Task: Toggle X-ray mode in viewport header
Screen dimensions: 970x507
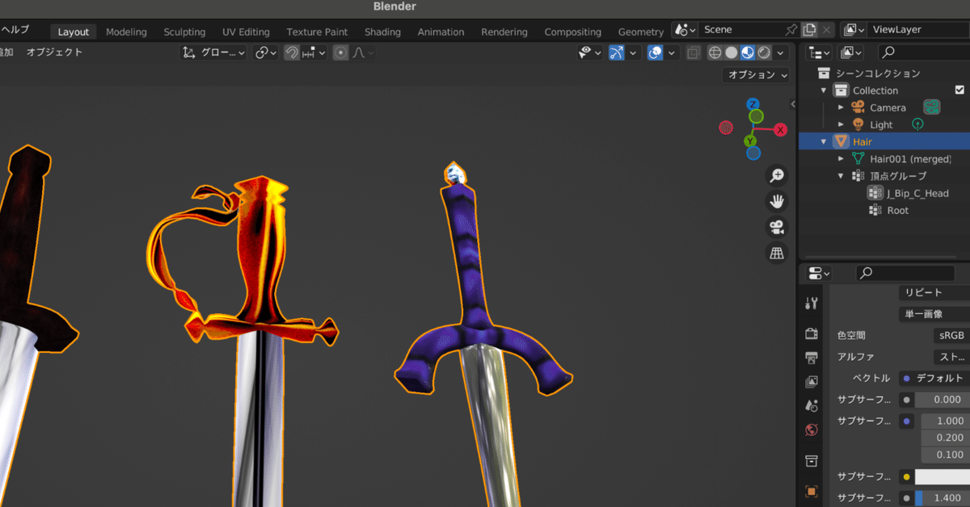Action: (x=693, y=52)
